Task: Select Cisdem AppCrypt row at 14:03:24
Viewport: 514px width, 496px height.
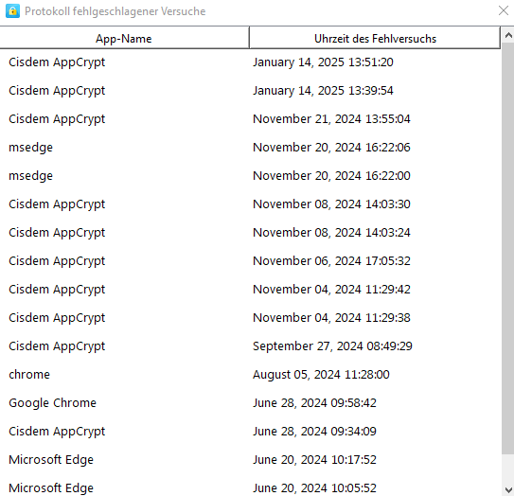Action: point(250,233)
